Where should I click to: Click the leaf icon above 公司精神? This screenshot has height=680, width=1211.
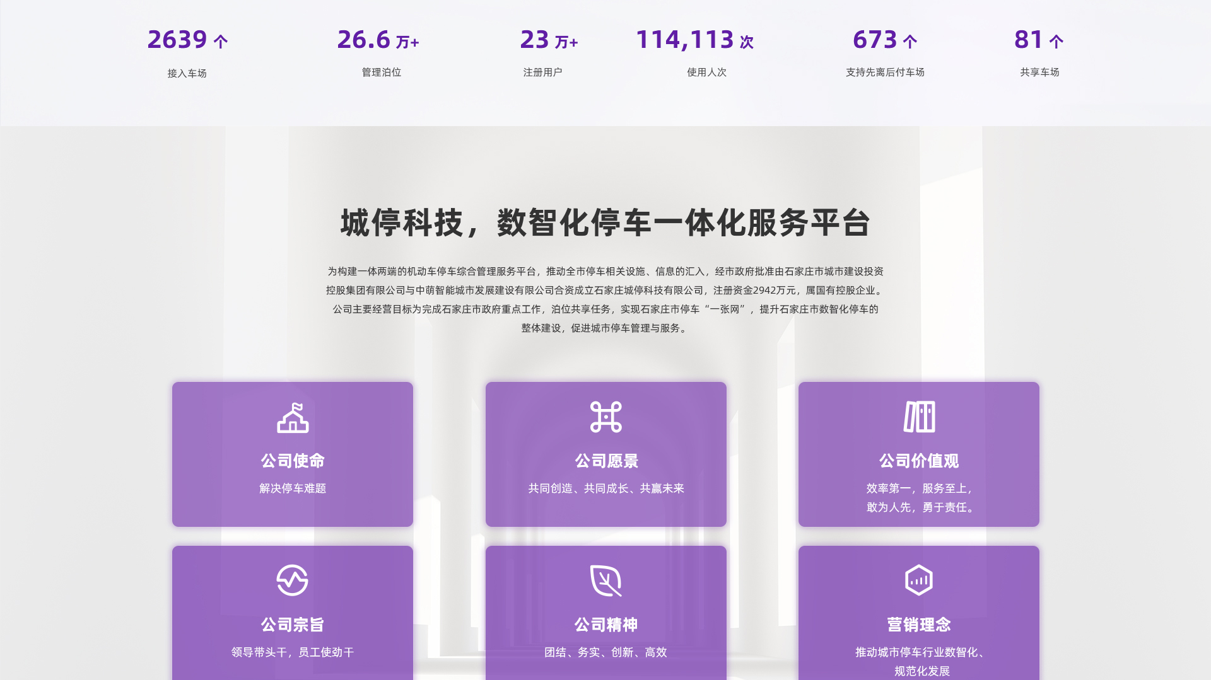[x=605, y=580]
